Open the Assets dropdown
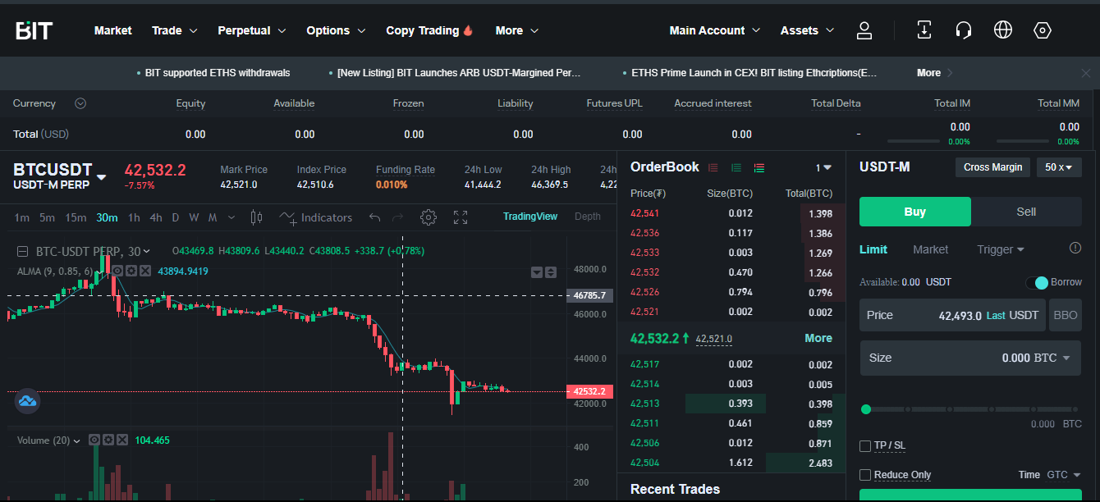The width and height of the screenshot is (1100, 502). point(808,30)
